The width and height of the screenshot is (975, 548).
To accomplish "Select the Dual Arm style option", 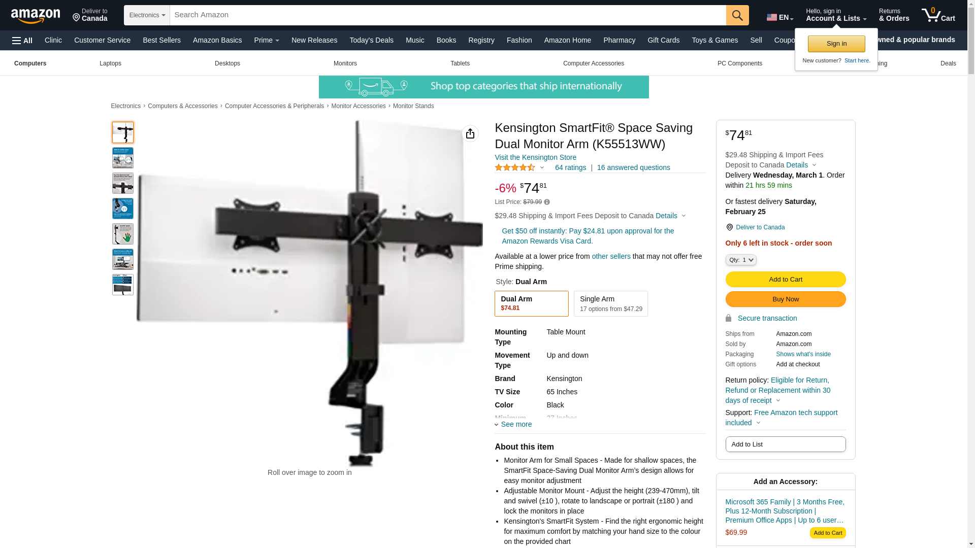I will click(532, 303).
